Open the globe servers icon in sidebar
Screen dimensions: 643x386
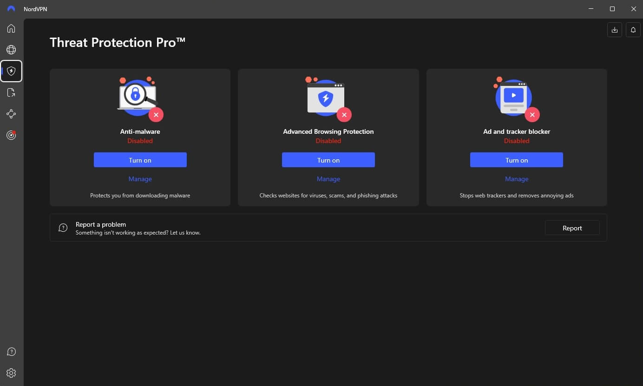tap(11, 50)
